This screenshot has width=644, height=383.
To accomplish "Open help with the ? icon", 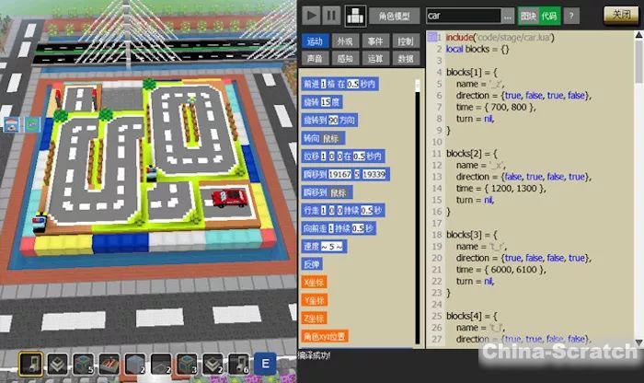I will pyautogui.click(x=571, y=16).
